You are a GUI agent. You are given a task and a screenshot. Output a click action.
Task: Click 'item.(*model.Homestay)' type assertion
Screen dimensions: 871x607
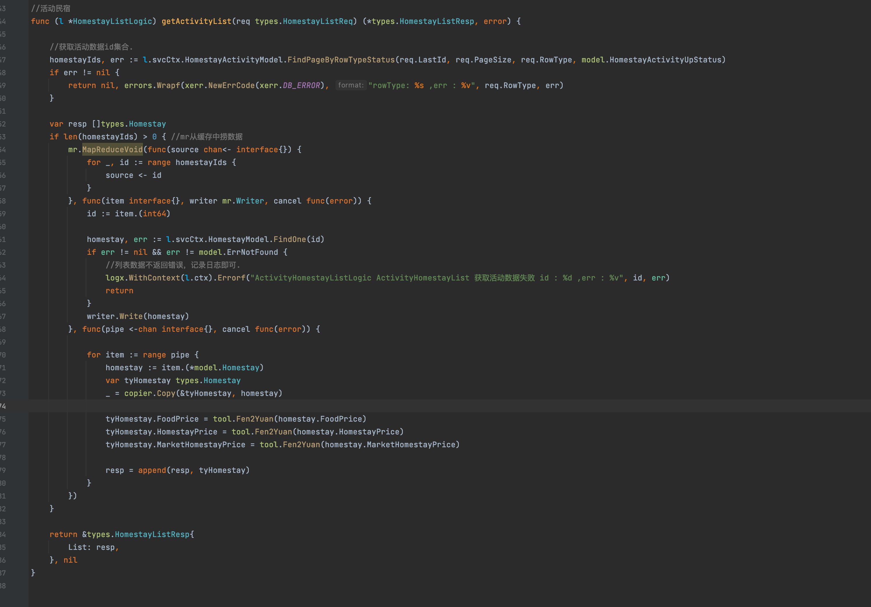coord(213,368)
